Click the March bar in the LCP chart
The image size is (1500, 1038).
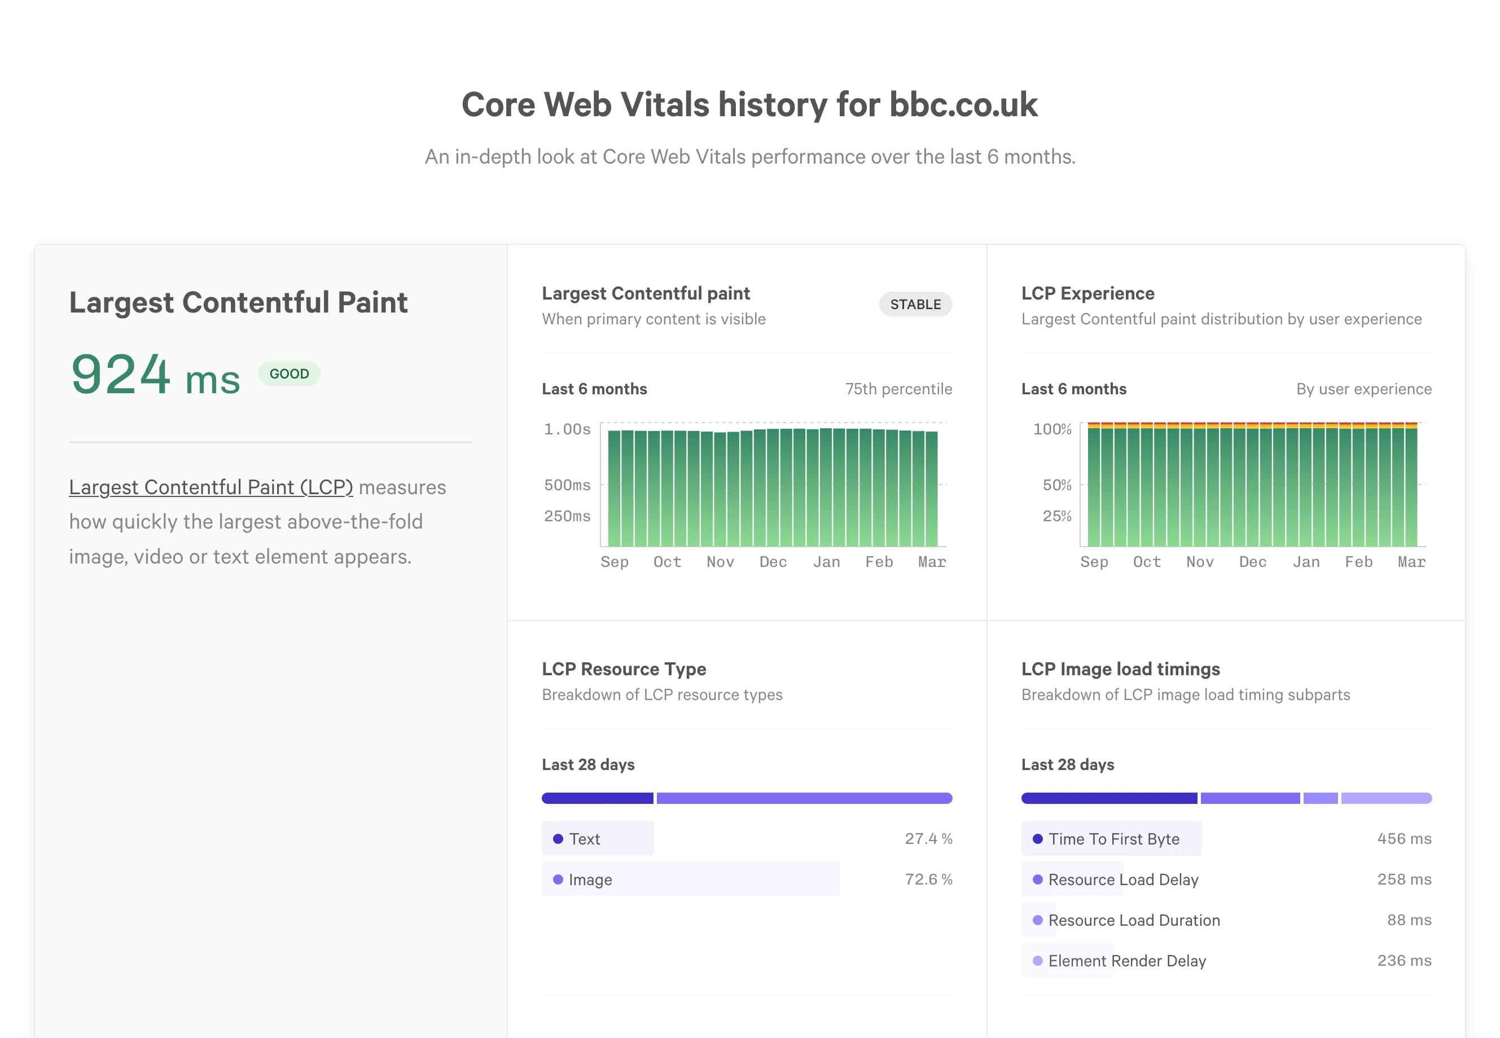pos(932,485)
